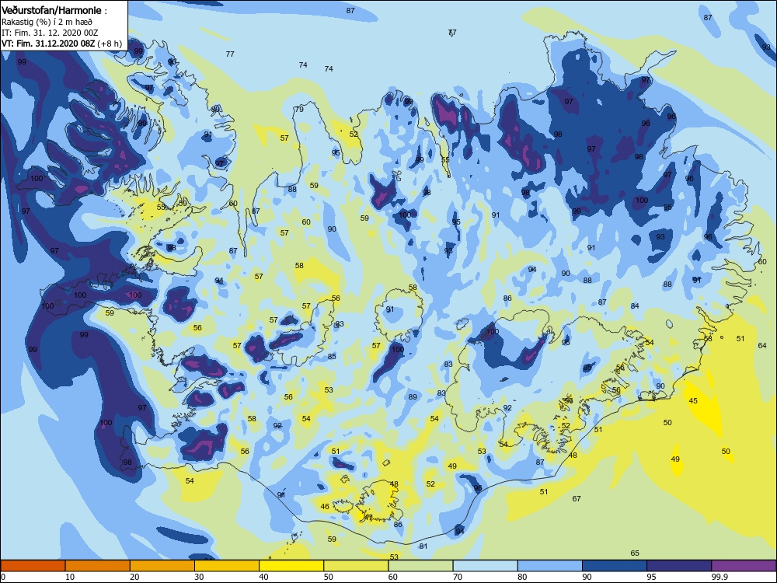777x583 pixels.
Task: Click the 60–70 pale green legend block
Action: click(x=420, y=566)
